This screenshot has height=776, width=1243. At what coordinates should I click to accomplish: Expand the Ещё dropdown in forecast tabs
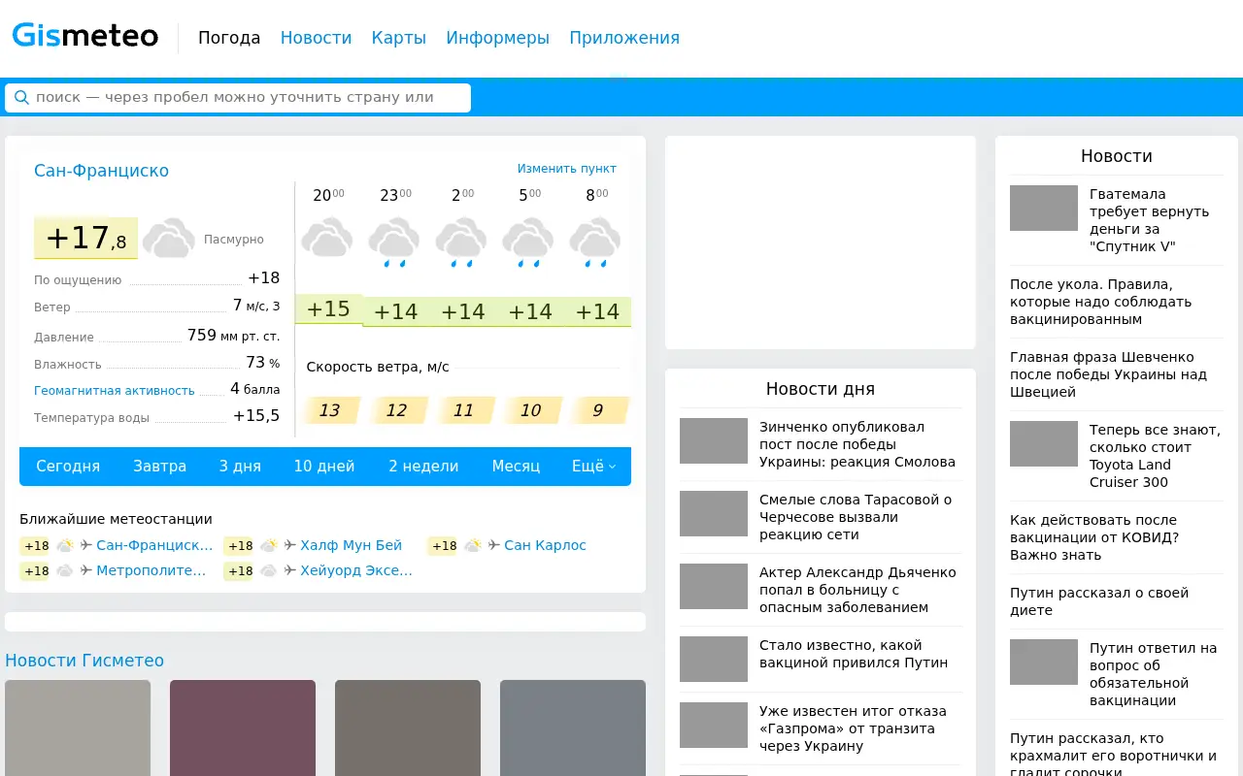(x=593, y=466)
